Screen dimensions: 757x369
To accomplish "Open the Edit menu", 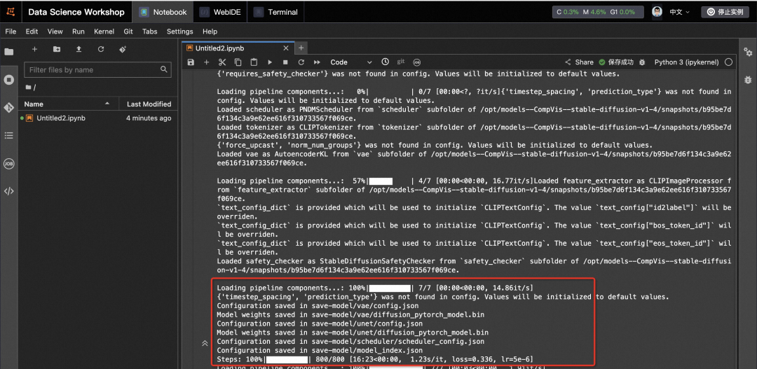I will (x=32, y=32).
